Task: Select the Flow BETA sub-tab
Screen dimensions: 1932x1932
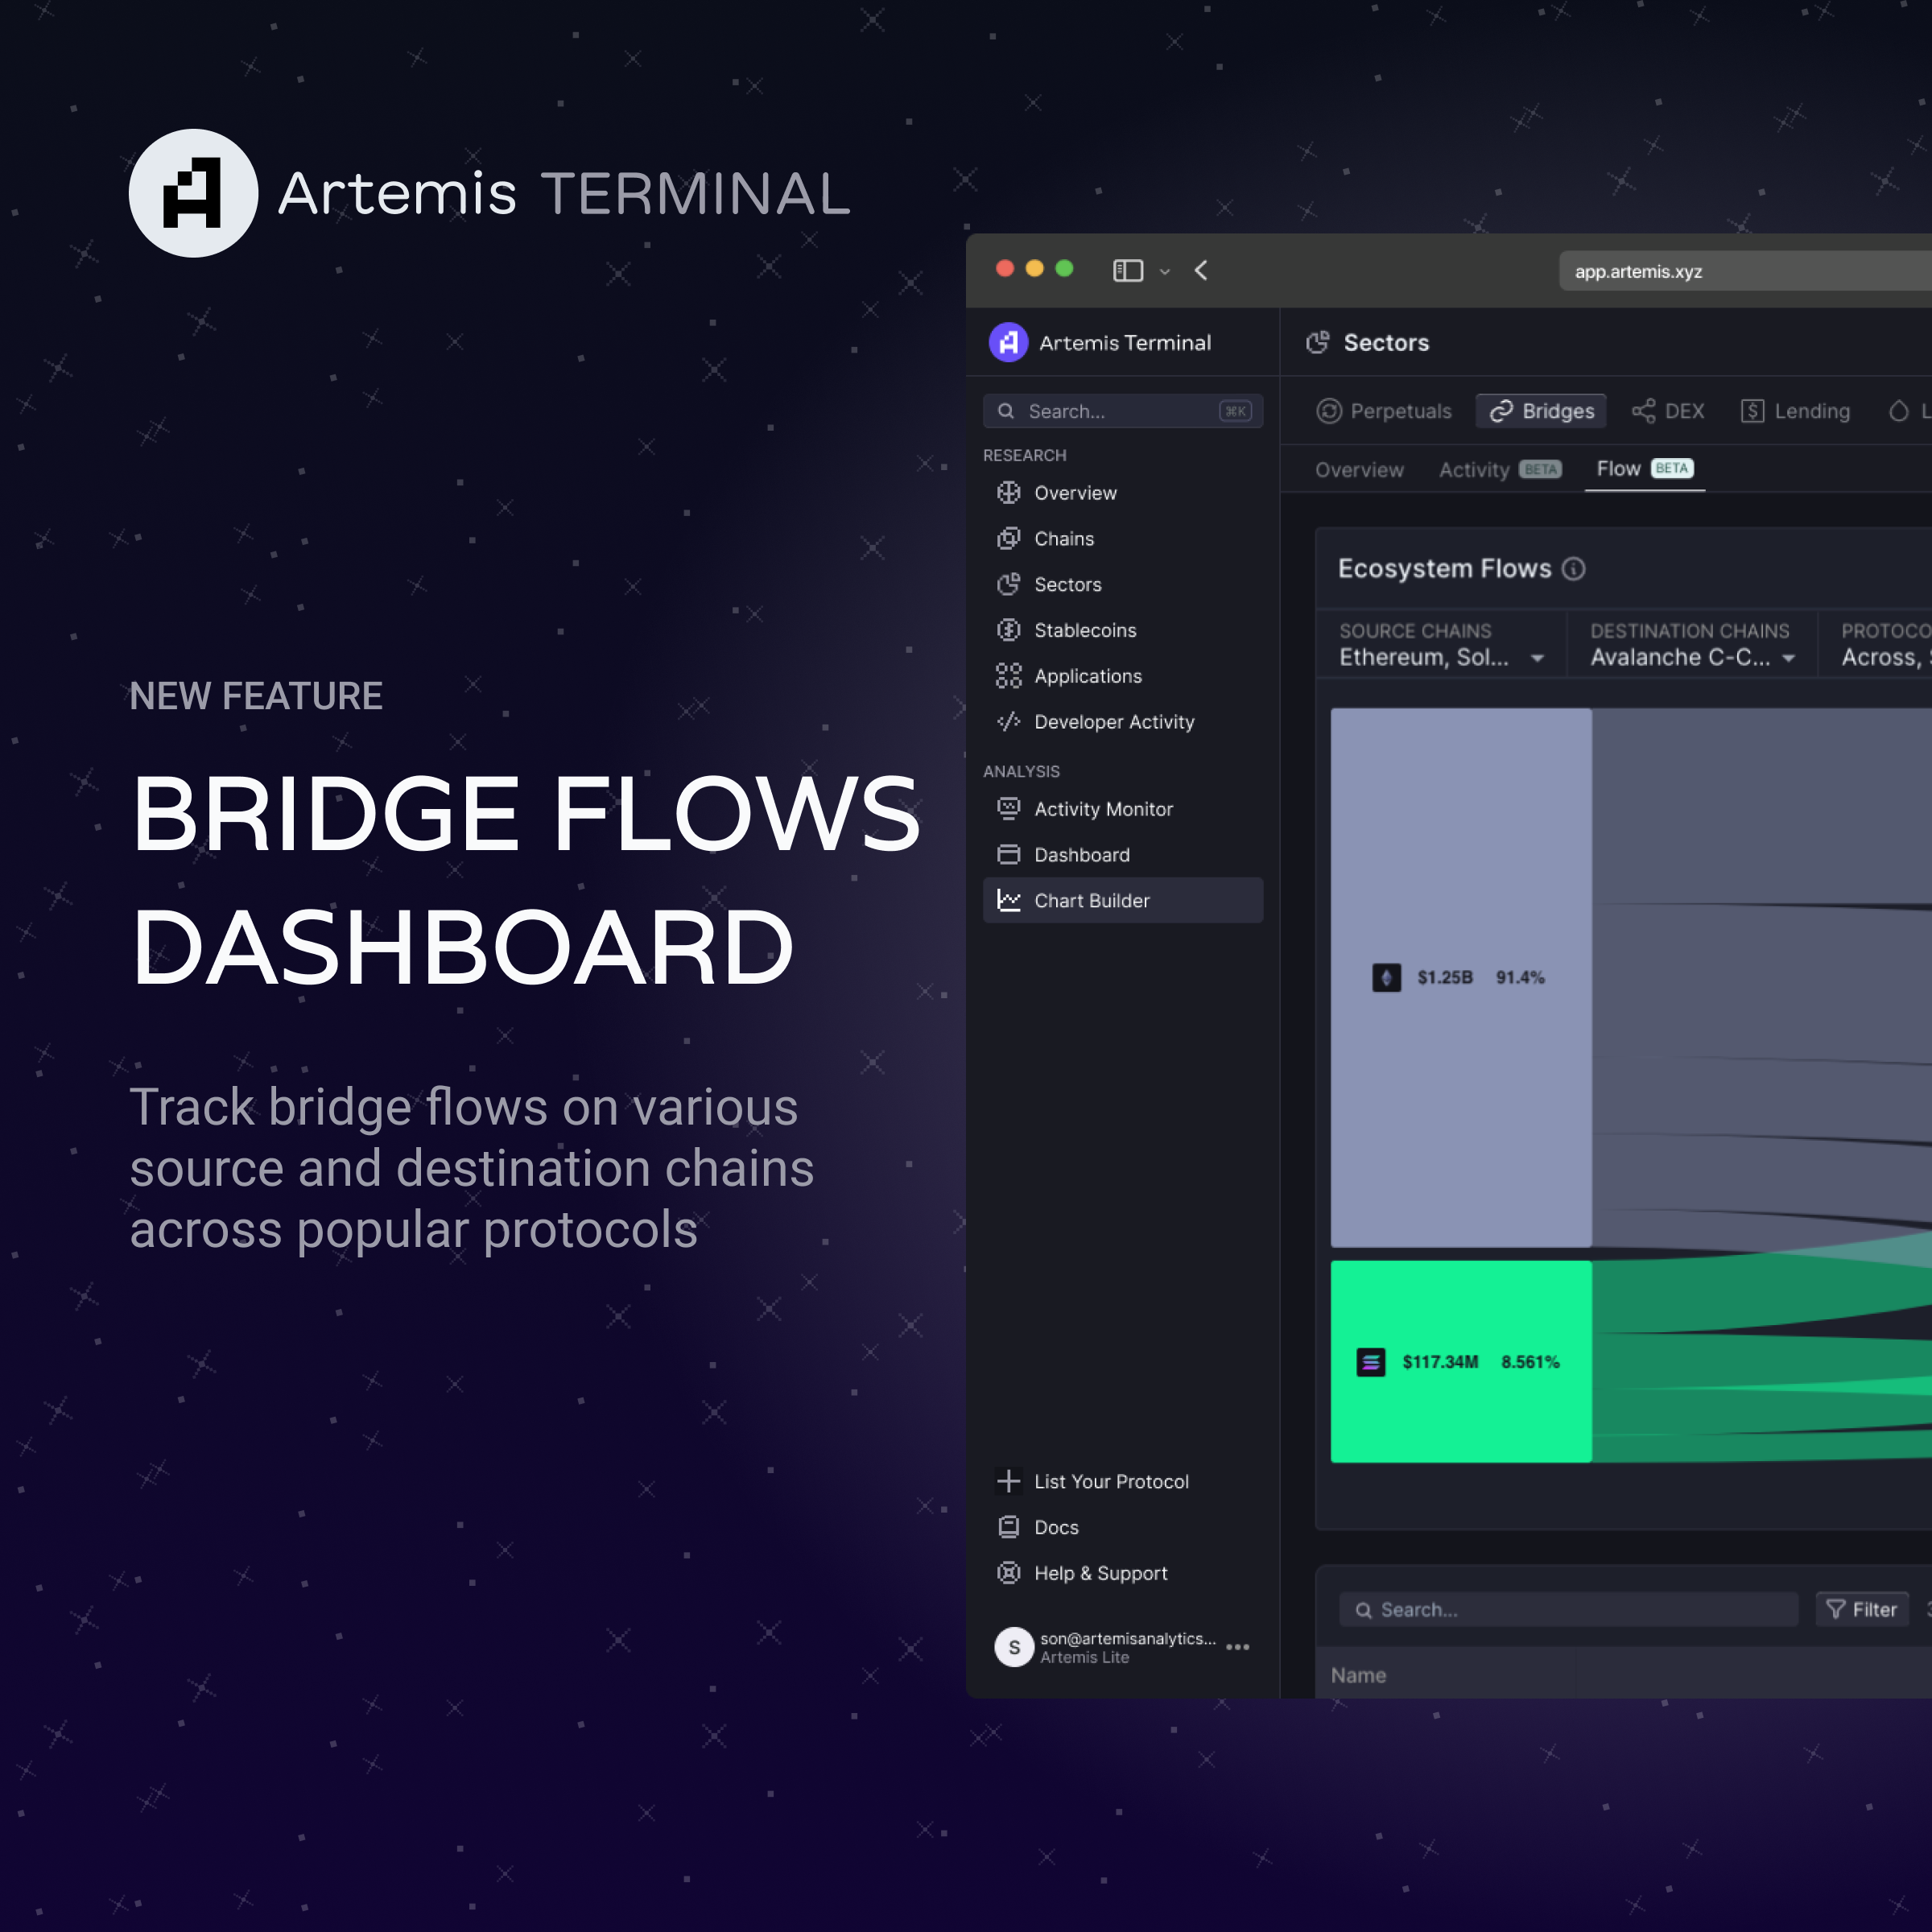Action: [x=1645, y=469]
